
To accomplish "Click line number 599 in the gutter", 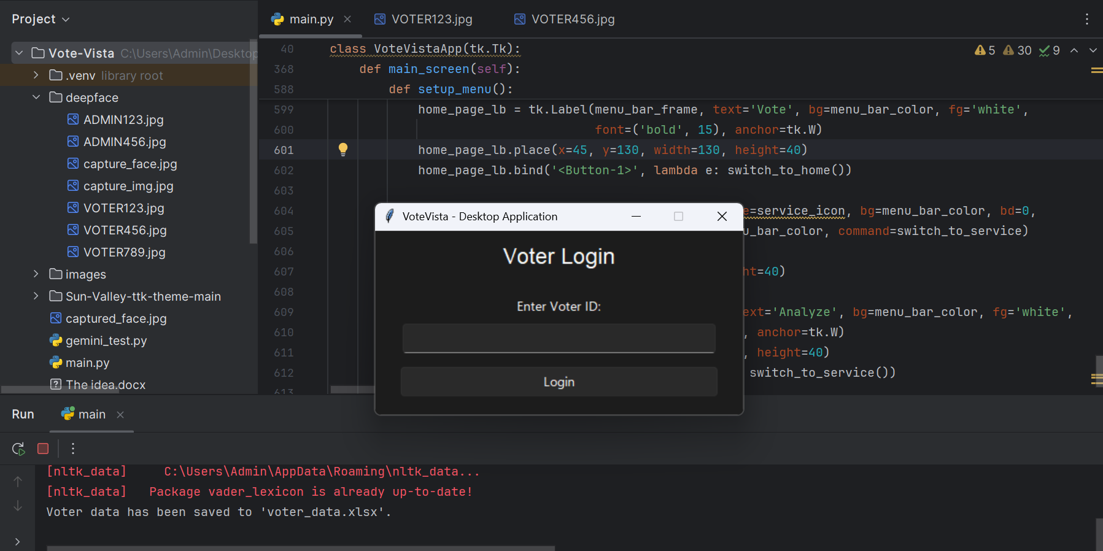I will click(284, 109).
